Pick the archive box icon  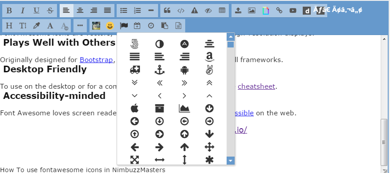point(159,109)
